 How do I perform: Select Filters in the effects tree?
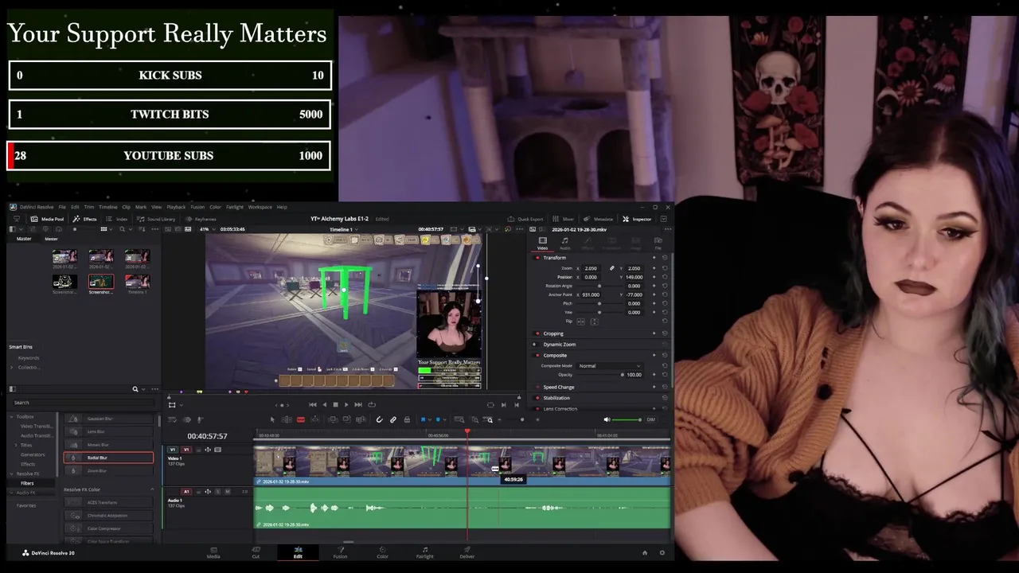pos(27,483)
